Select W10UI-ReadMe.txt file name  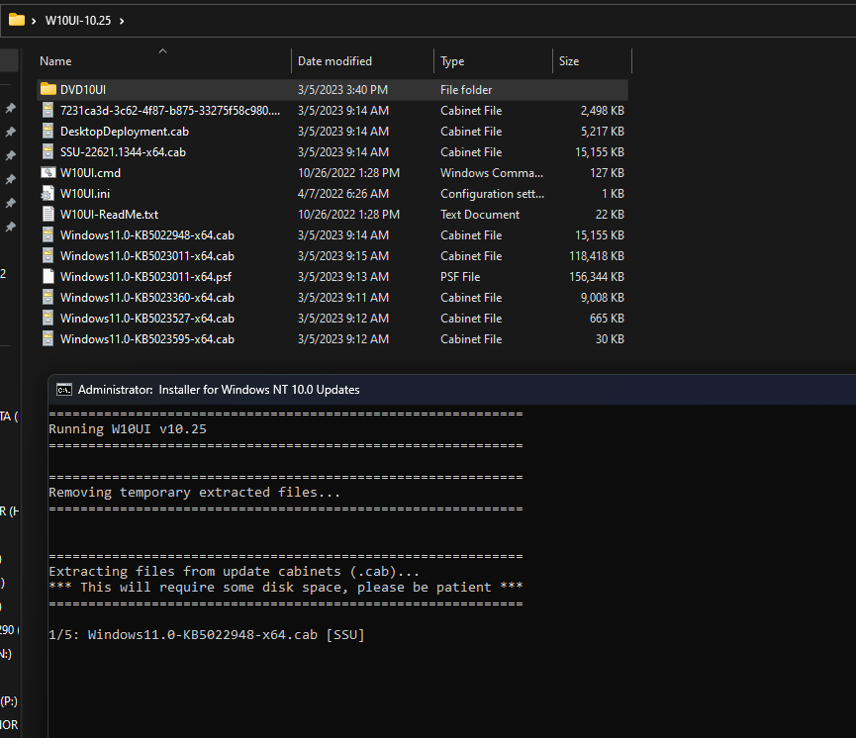click(x=109, y=214)
